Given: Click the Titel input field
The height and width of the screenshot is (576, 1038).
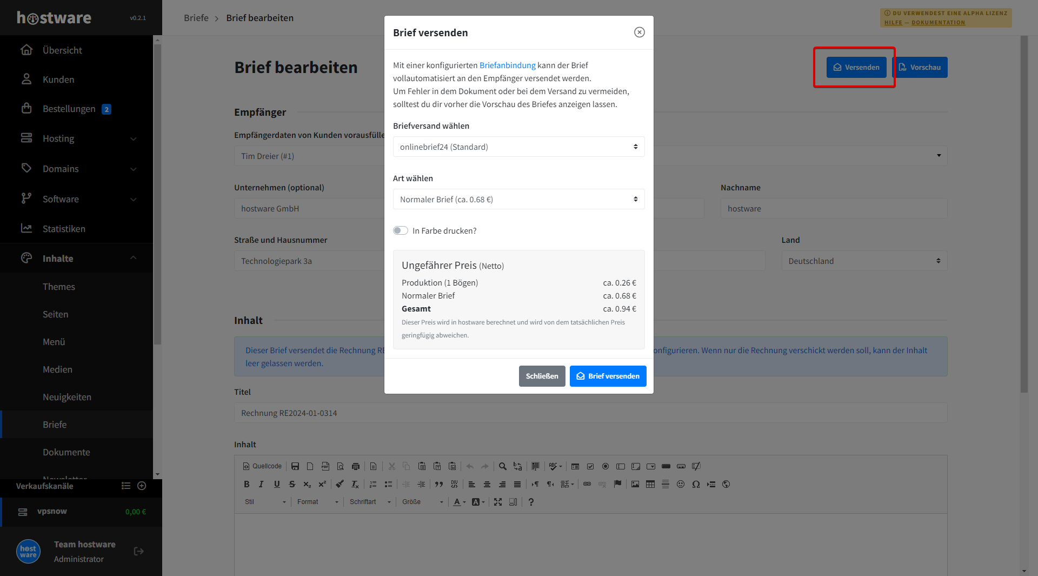Looking at the screenshot, I should pyautogui.click(x=590, y=413).
